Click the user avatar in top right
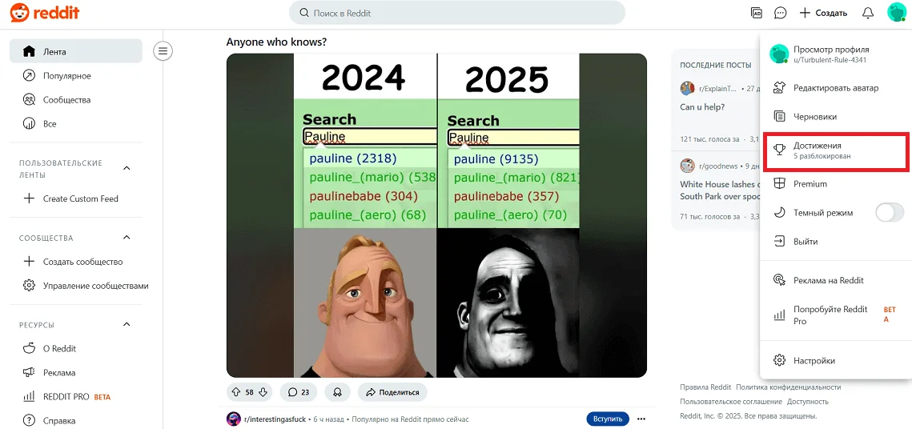 (x=895, y=12)
